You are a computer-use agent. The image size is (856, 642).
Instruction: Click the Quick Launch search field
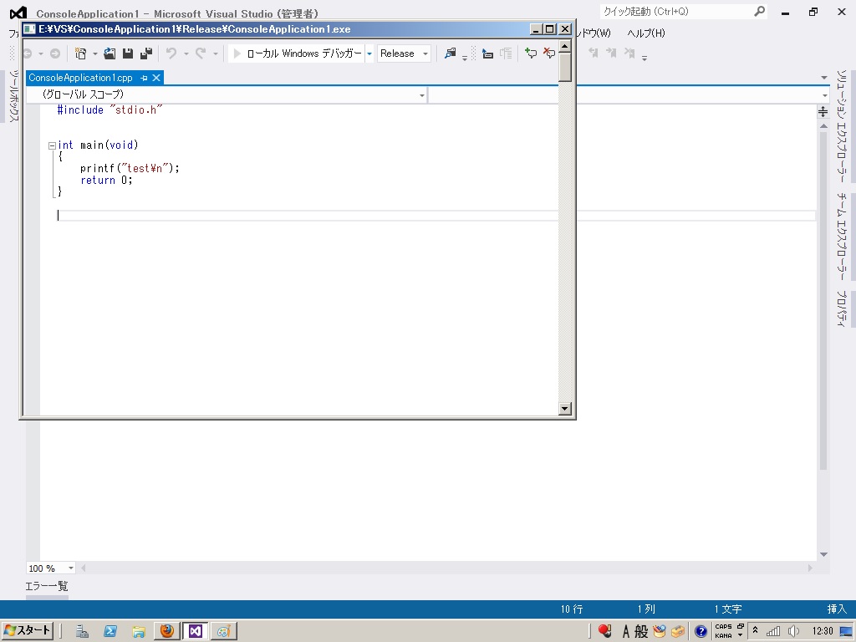675,12
